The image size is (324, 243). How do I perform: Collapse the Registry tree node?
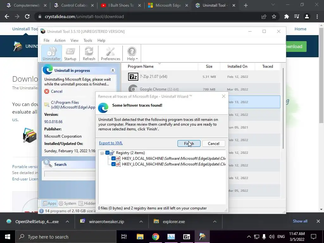click(102, 153)
